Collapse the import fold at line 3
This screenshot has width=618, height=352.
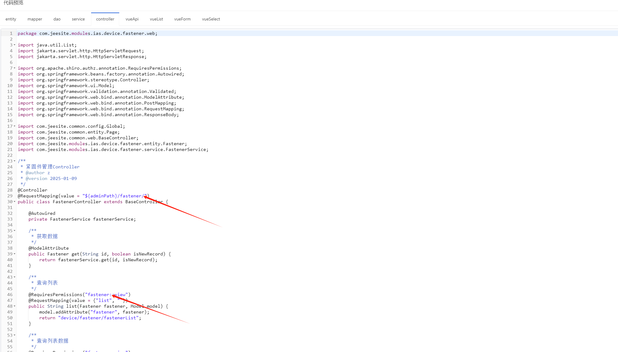[14, 45]
